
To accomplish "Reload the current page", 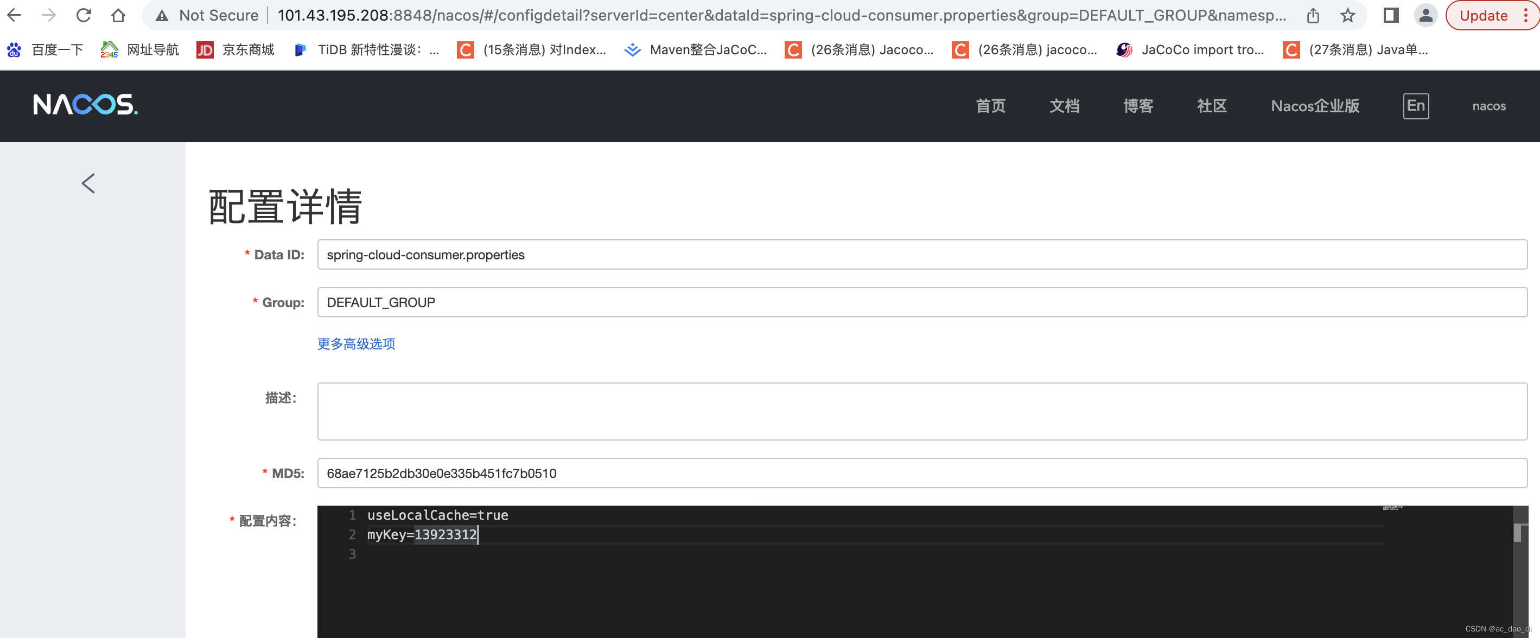I will point(84,15).
